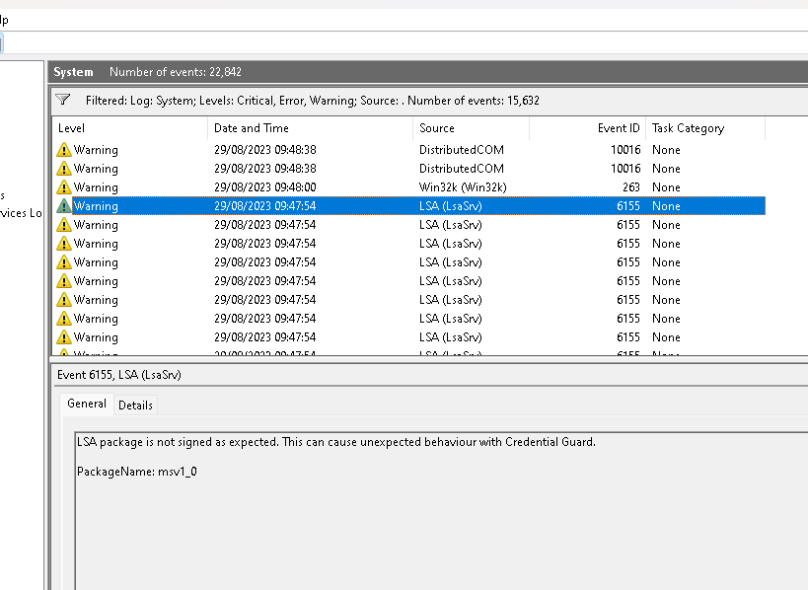Click the 'PackageName: msv1_0' line
Image resolution: width=808 pixels, height=590 pixels.
(136, 472)
